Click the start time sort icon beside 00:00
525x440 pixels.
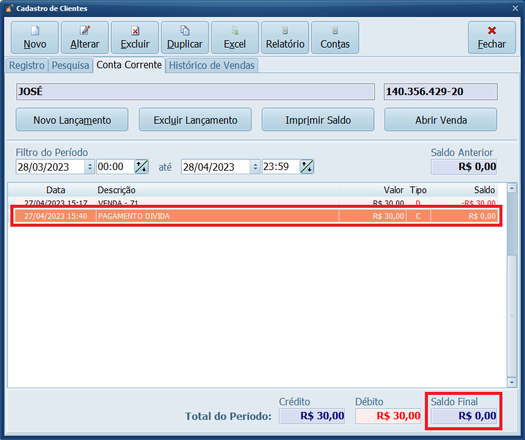click(141, 167)
